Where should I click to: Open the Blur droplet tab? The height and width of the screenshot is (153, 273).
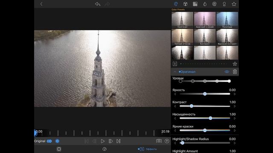click(205, 4)
